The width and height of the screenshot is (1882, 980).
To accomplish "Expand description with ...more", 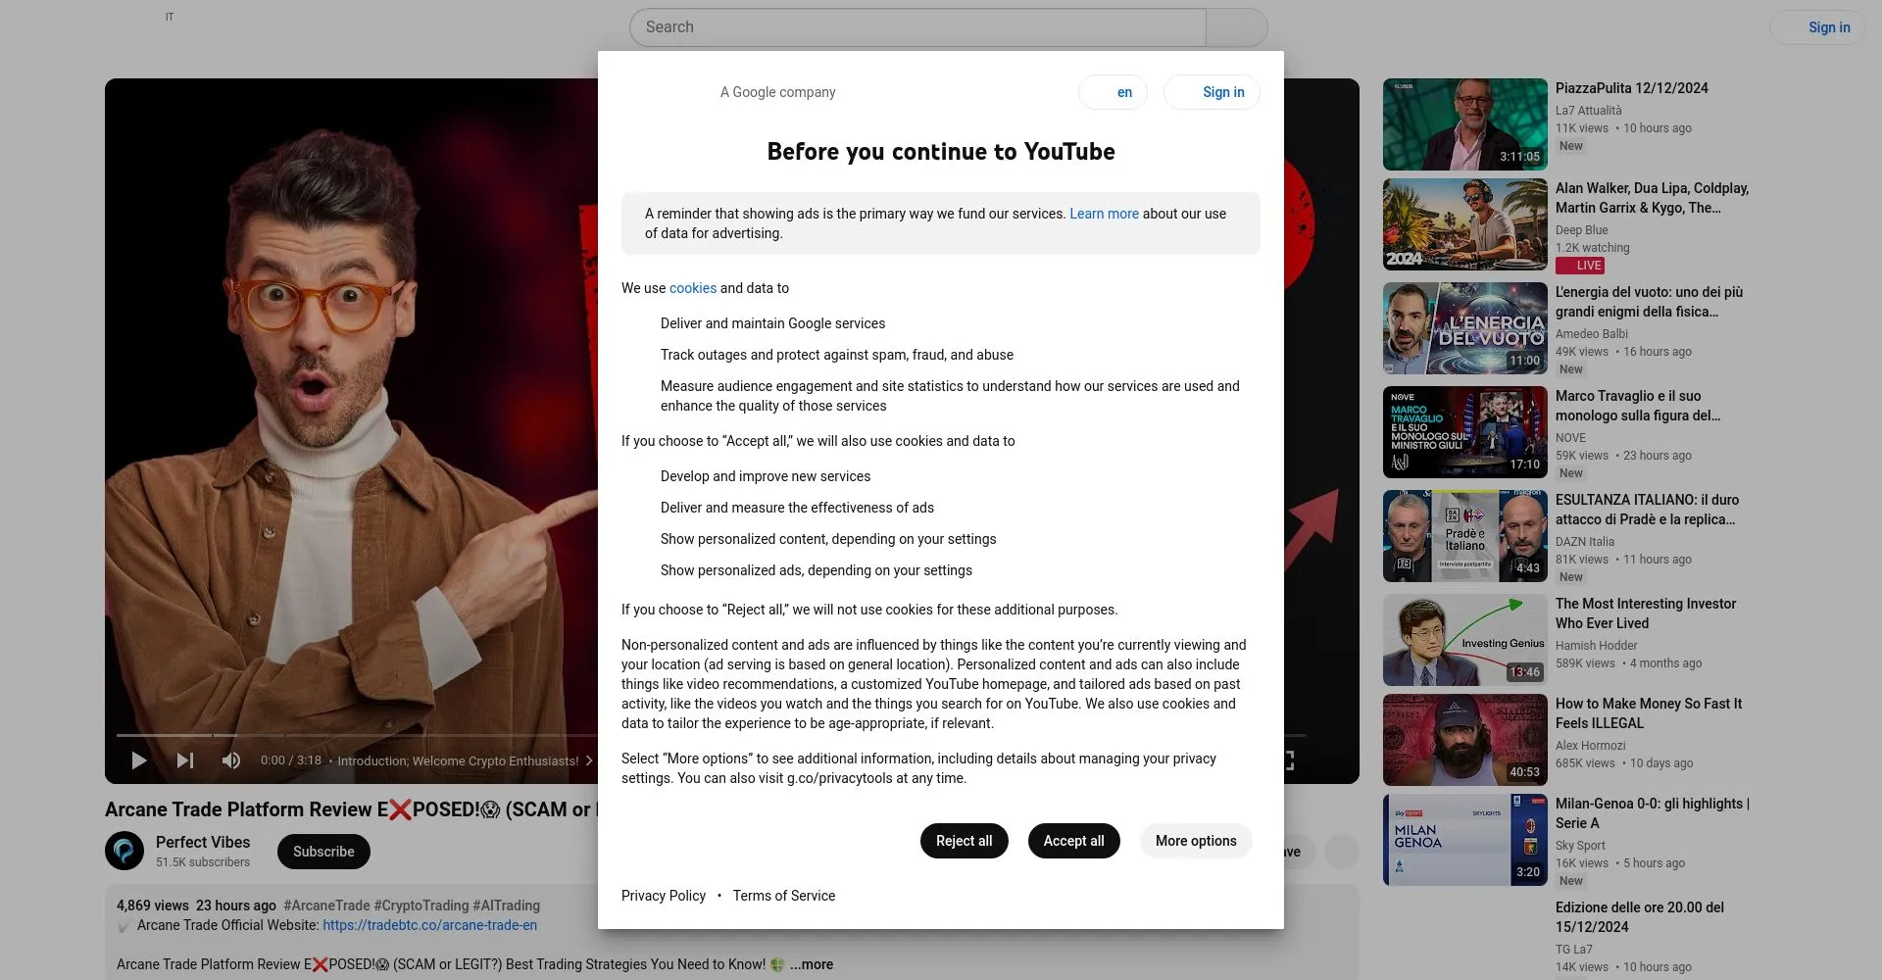I will coord(812,964).
